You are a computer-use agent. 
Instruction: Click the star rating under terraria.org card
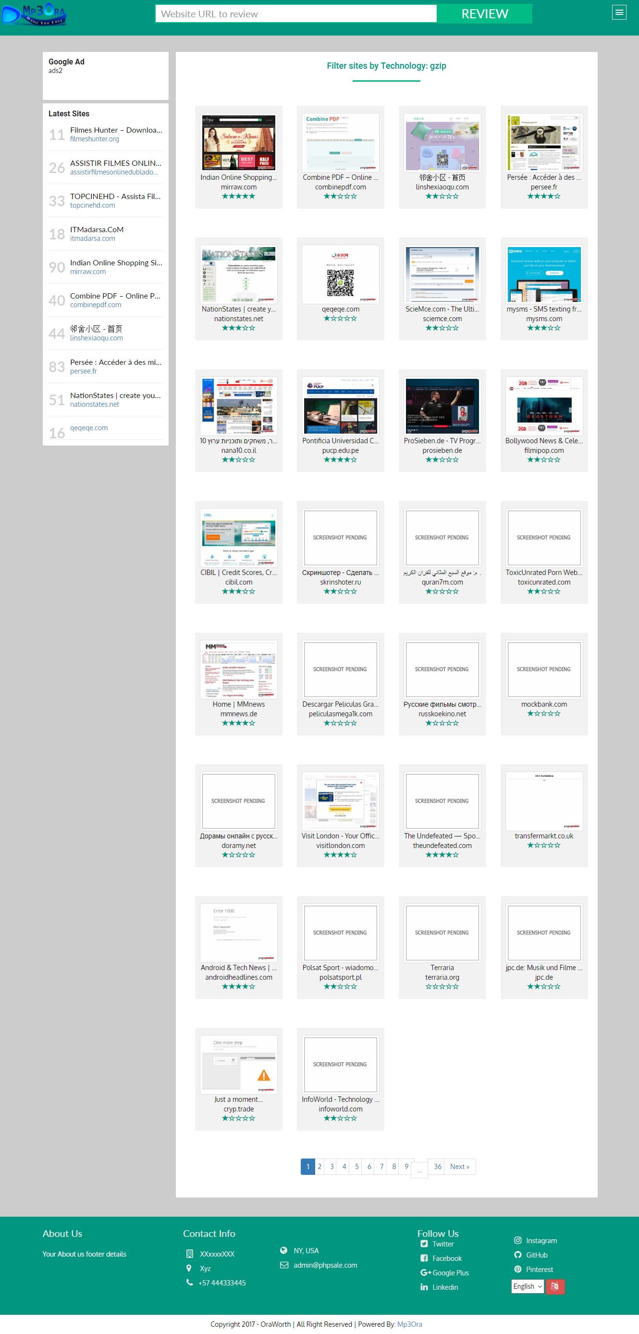[x=442, y=986]
